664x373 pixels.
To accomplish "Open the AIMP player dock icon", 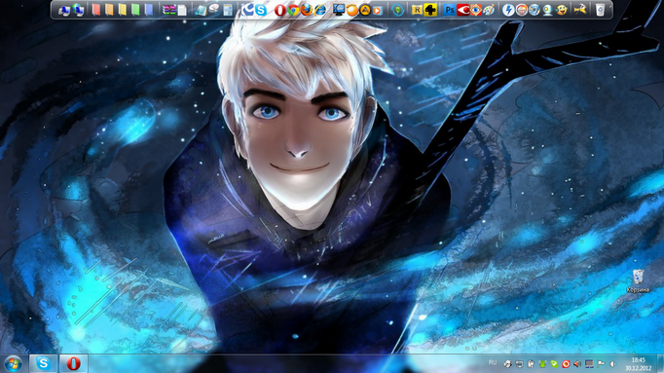I will (365, 10).
